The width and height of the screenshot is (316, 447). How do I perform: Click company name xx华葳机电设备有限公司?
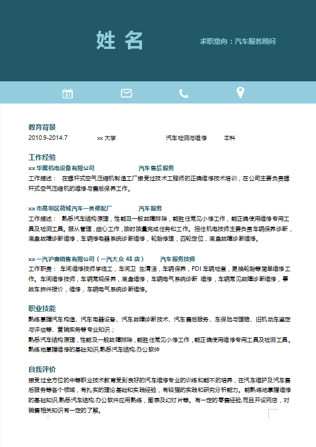pyautogui.click(x=61, y=168)
